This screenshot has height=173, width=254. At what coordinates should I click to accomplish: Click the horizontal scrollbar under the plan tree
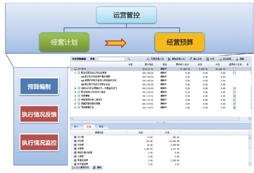pos(156,119)
